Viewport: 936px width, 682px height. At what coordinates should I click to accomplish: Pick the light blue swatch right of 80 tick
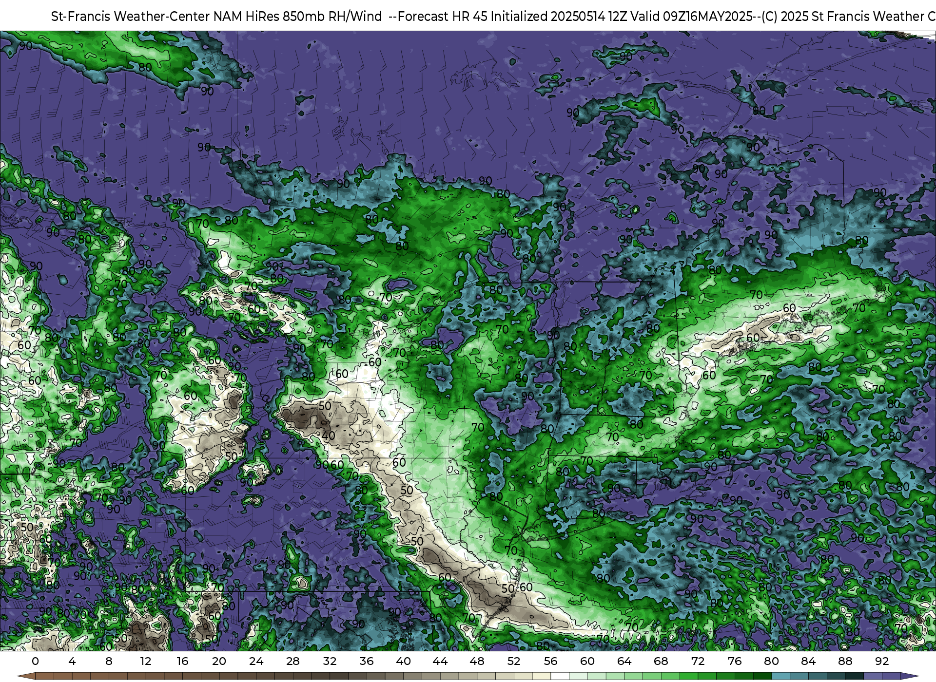780,676
